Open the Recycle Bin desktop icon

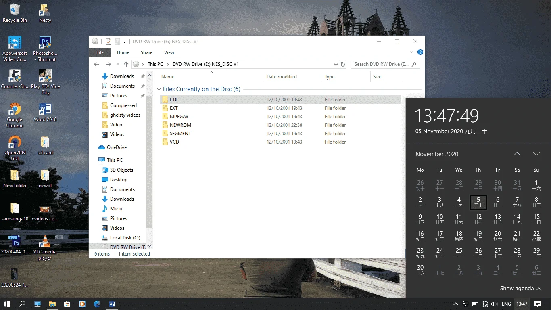pos(15,13)
